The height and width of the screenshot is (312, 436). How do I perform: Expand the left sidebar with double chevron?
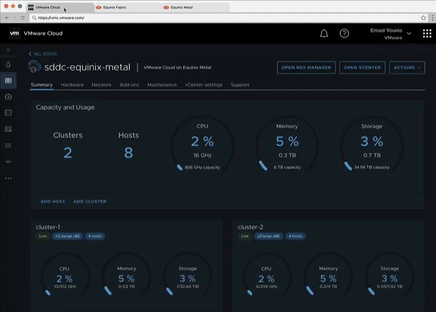pos(8,49)
